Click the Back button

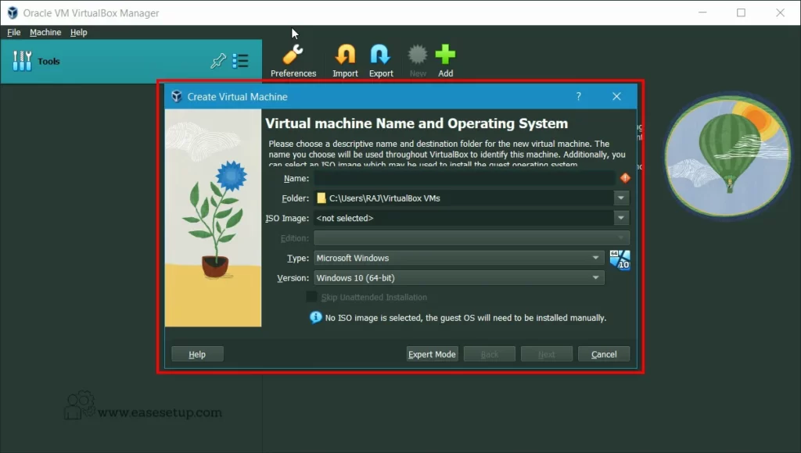pyautogui.click(x=490, y=354)
